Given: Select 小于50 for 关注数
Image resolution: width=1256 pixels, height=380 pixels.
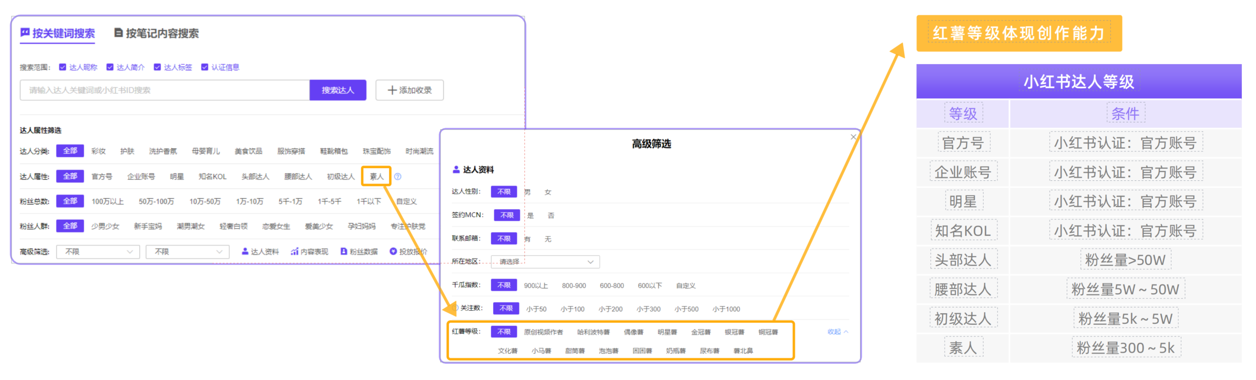Looking at the screenshot, I should pyautogui.click(x=536, y=310).
